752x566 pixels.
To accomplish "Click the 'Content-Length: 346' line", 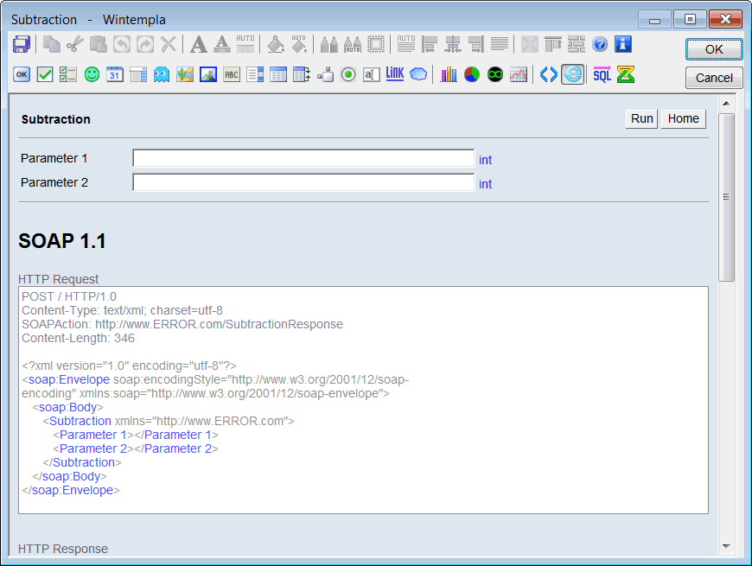I will 78,339.
